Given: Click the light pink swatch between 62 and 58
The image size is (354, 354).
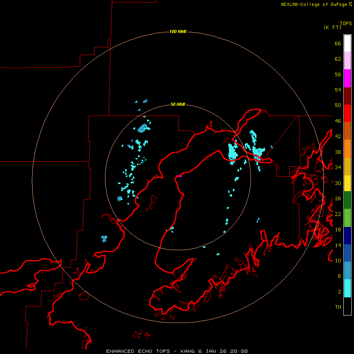Looking at the screenshot, I should [347, 60].
